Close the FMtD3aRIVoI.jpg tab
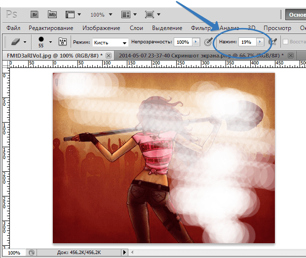 (x=109, y=56)
